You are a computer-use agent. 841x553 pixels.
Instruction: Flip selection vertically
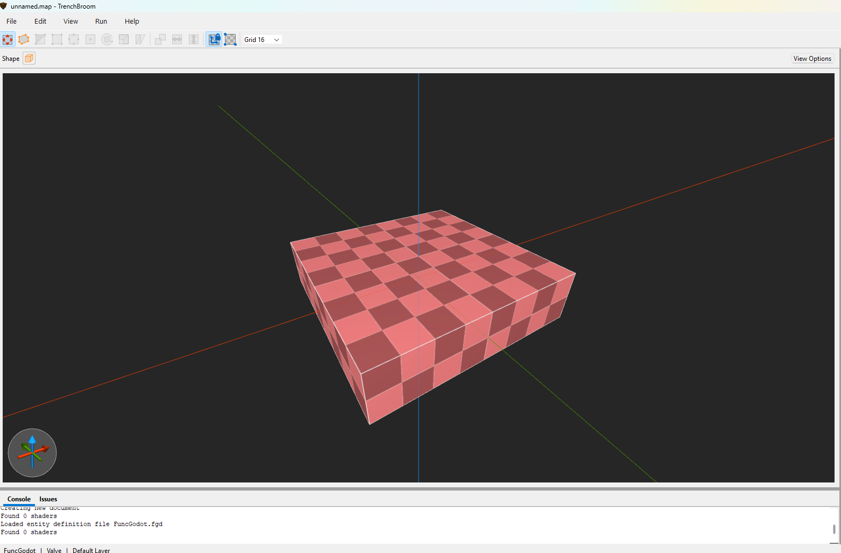point(194,39)
